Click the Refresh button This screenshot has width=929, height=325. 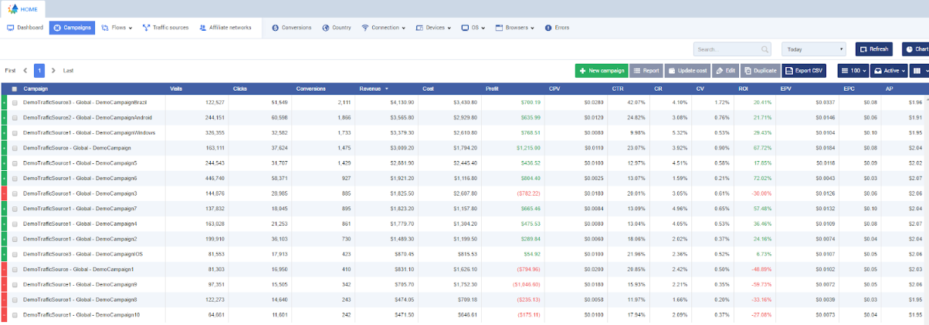[x=874, y=49]
